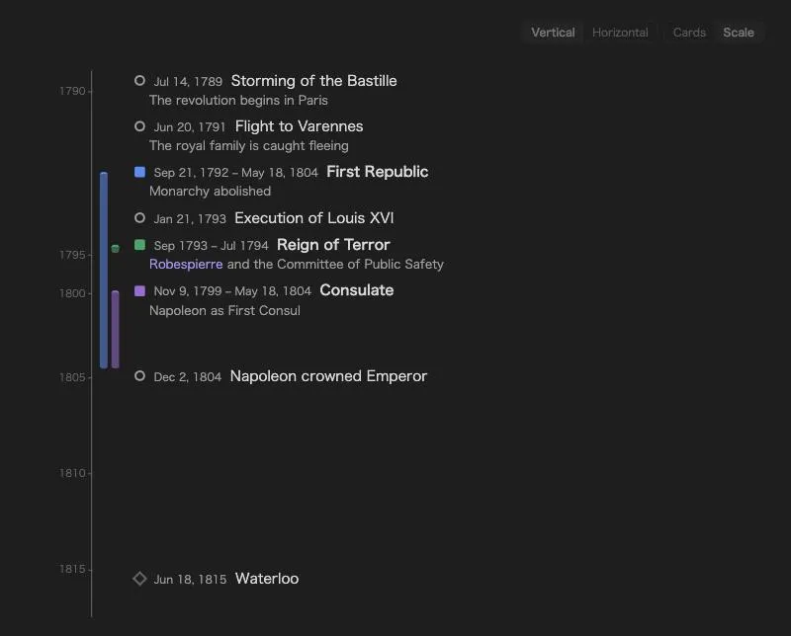
Task: Switch to Vertical layout
Action: coord(553,33)
